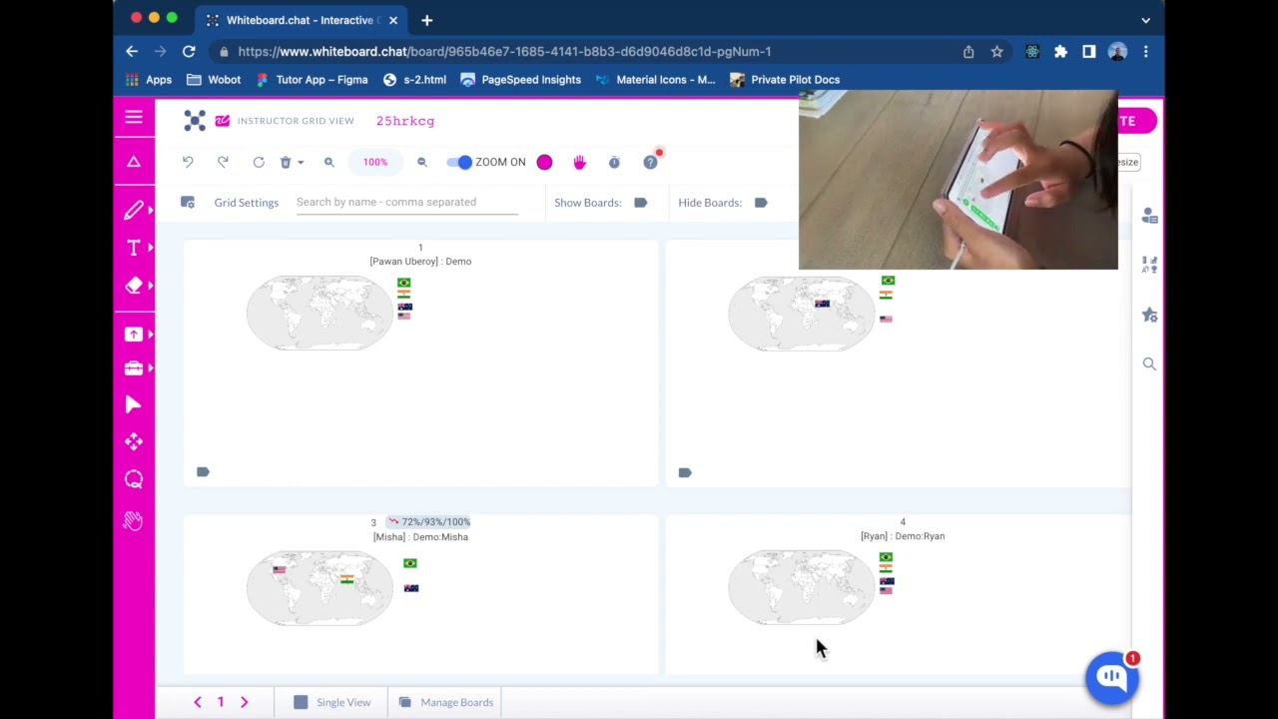Select the Pen drawing tool

[133, 210]
